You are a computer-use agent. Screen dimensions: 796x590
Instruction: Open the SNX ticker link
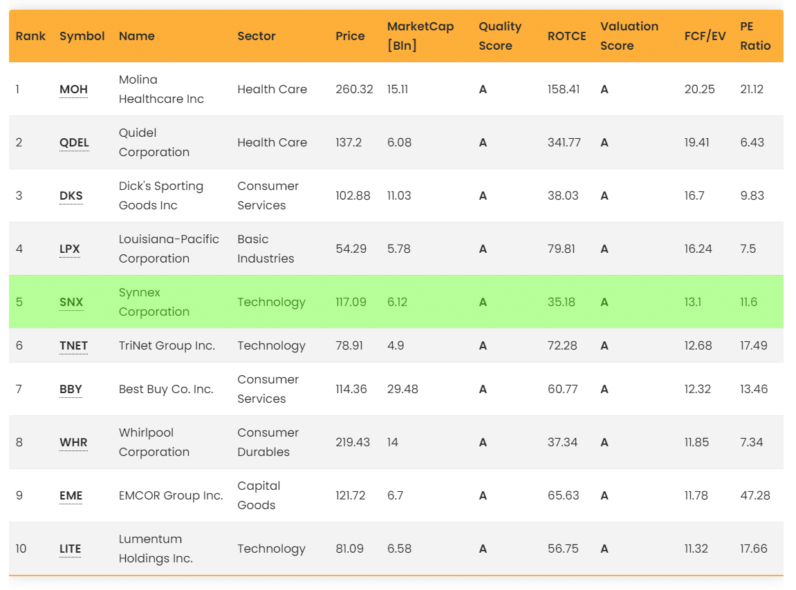pos(71,303)
